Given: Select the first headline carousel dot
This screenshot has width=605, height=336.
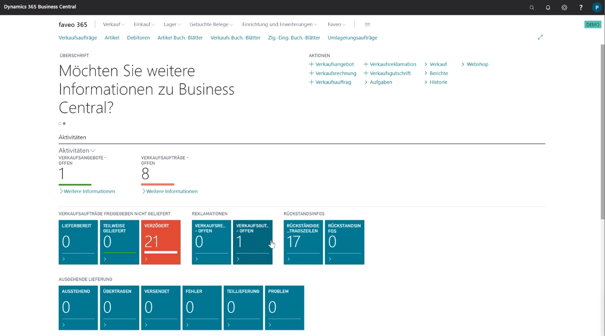Looking at the screenshot, I should (60, 124).
